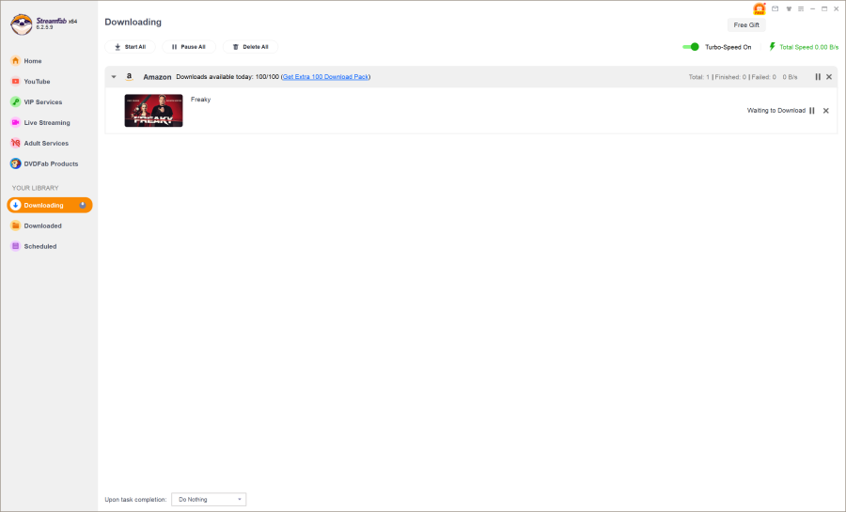Click the Total Speed 0.00 B/s text

click(x=808, y=47)
